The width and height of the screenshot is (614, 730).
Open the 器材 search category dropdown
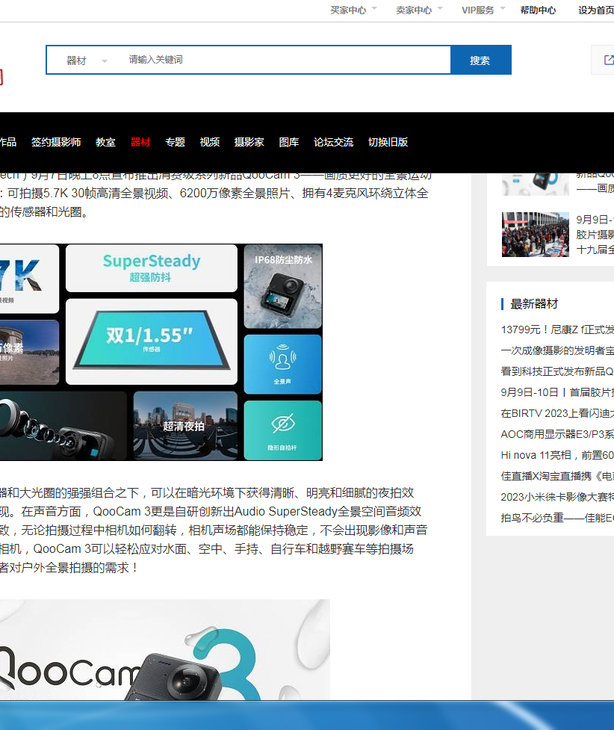tap(87, 61)
